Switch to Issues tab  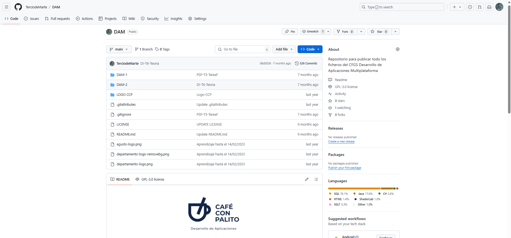coord(31,19)
